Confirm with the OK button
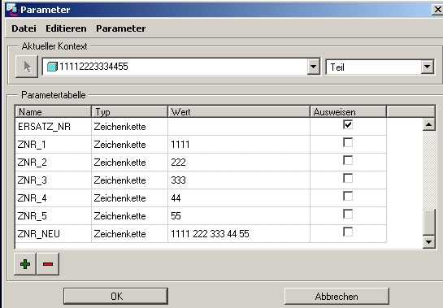The height and width of the screenshot is (308, 443). click(x=116, y=296)
